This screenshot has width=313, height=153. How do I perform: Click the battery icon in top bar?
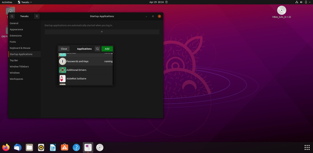tap(306, 2)
